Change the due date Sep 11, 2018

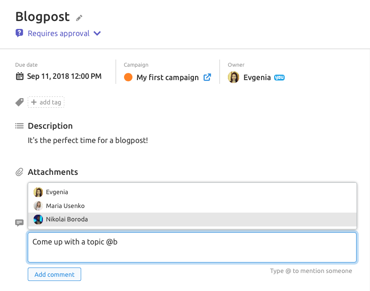[x=64, y=76]
